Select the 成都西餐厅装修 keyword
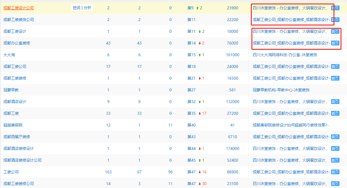347x188 pixels. (x=17, y=137)
